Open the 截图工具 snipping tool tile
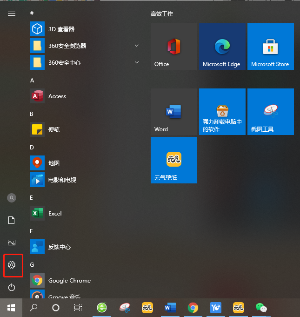 tap(270, 112)
